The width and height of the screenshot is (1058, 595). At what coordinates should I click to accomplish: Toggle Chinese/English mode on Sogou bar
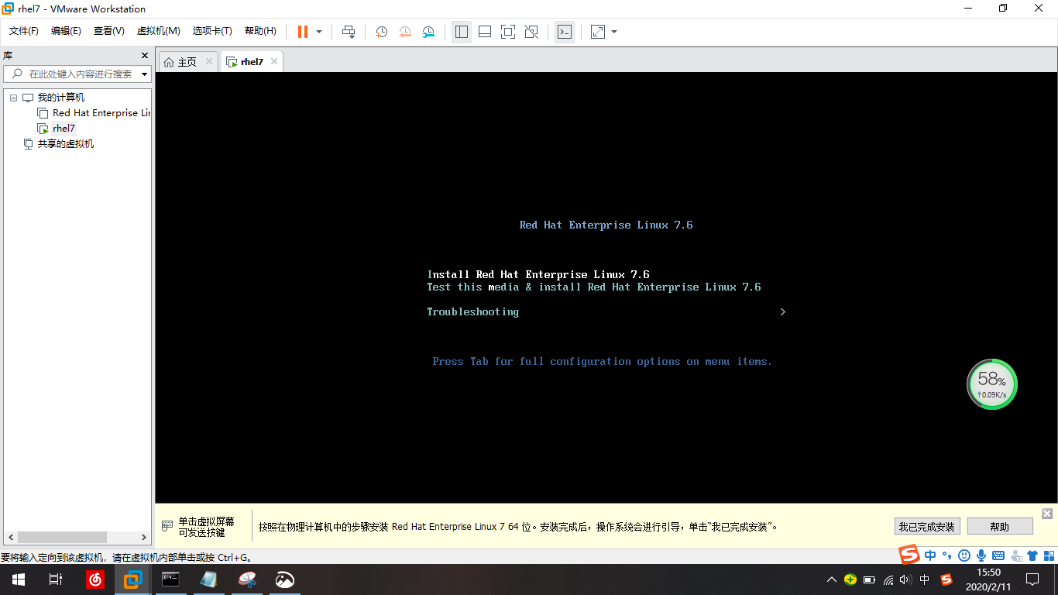click(x=930, y=555)
